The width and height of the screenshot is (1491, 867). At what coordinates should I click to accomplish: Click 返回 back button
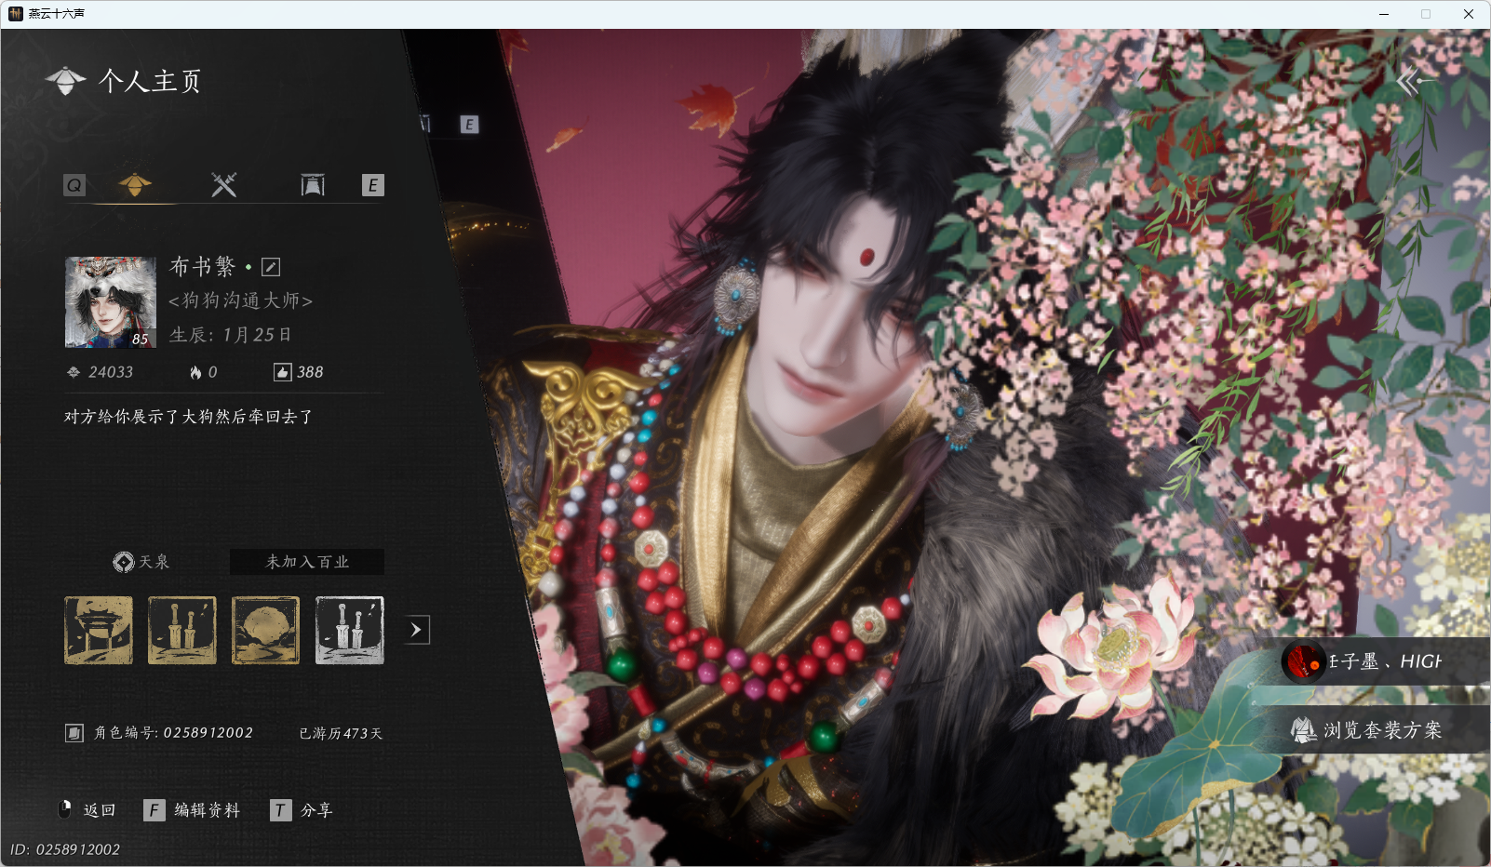coord(100,810)
